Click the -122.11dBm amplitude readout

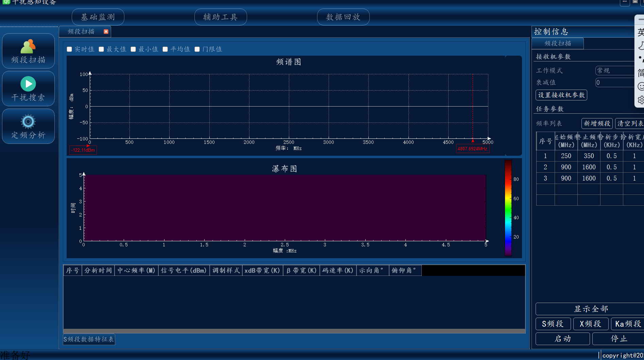(83, 150)
